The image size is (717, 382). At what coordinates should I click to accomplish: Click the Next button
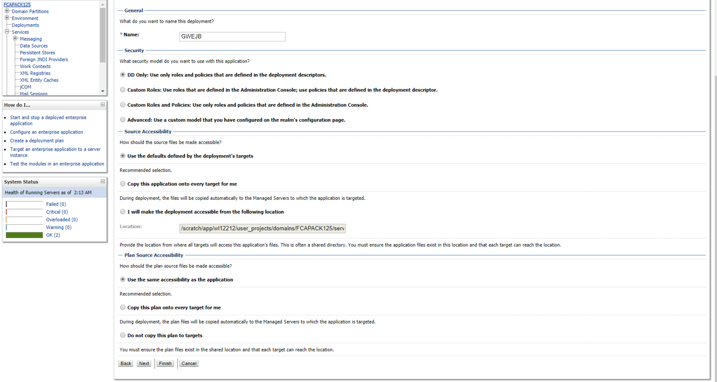143,363
